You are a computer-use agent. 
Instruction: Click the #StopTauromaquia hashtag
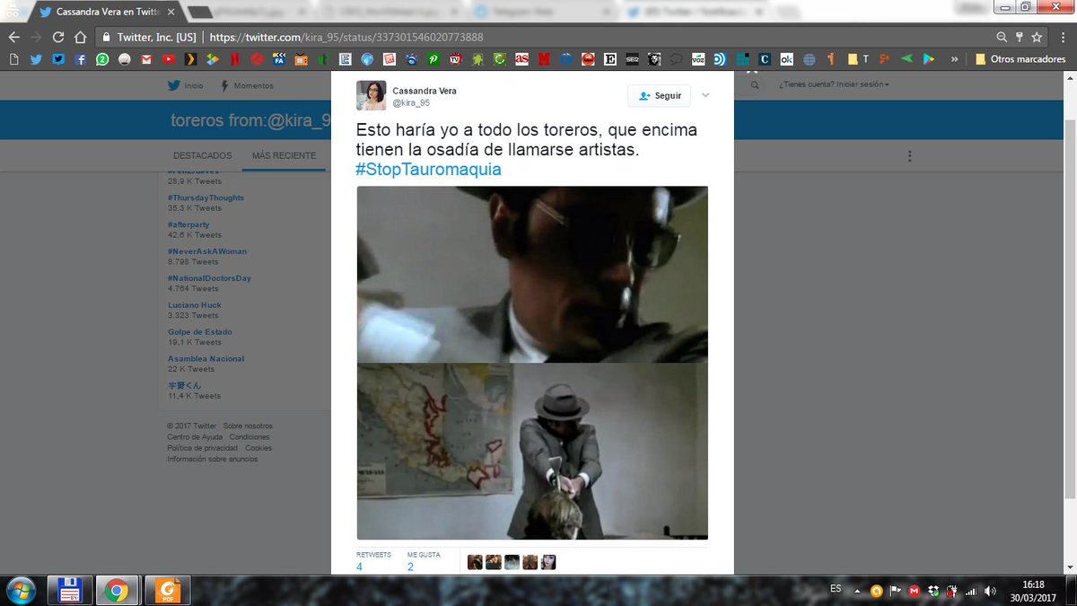coord(428,170)
